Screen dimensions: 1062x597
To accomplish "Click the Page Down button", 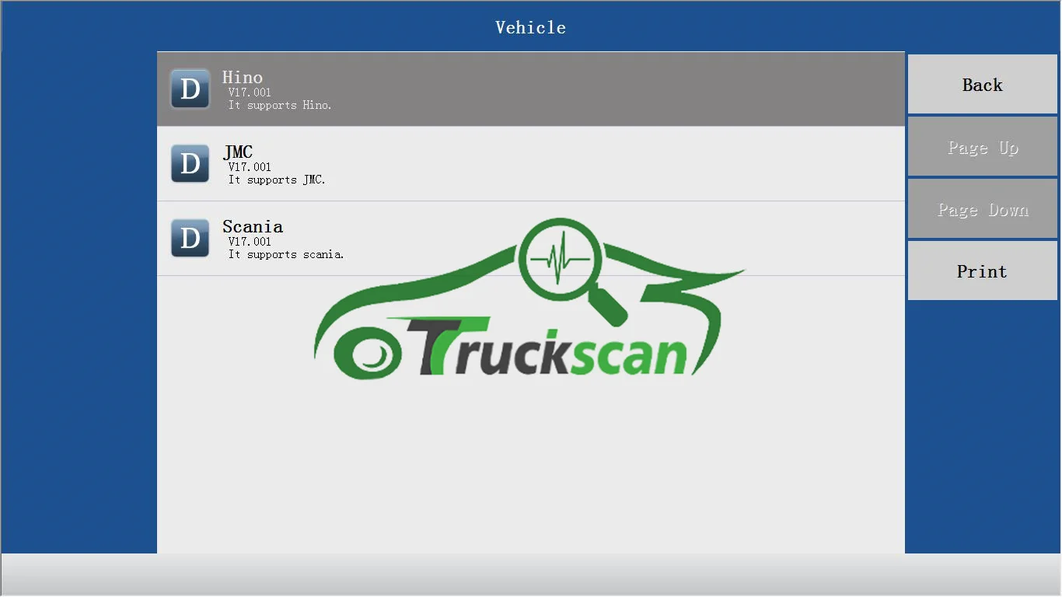I will [x=983, y=209].
